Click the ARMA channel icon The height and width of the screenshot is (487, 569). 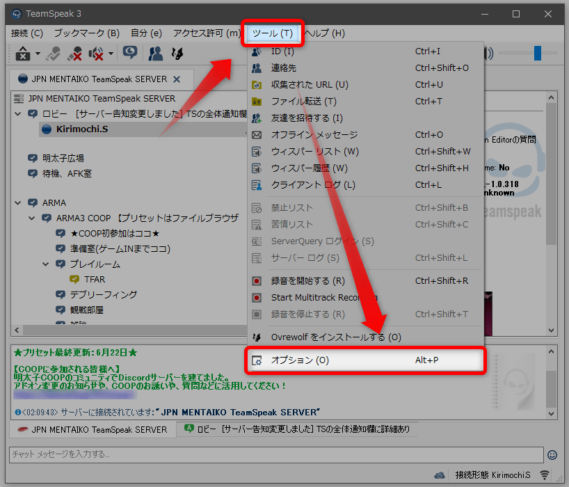(33, 203)
